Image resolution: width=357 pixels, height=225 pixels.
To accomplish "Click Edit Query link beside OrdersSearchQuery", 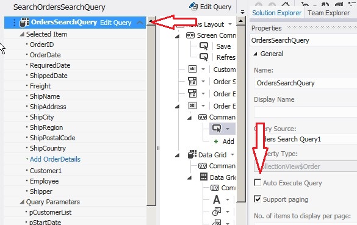I will pos(116,23).
